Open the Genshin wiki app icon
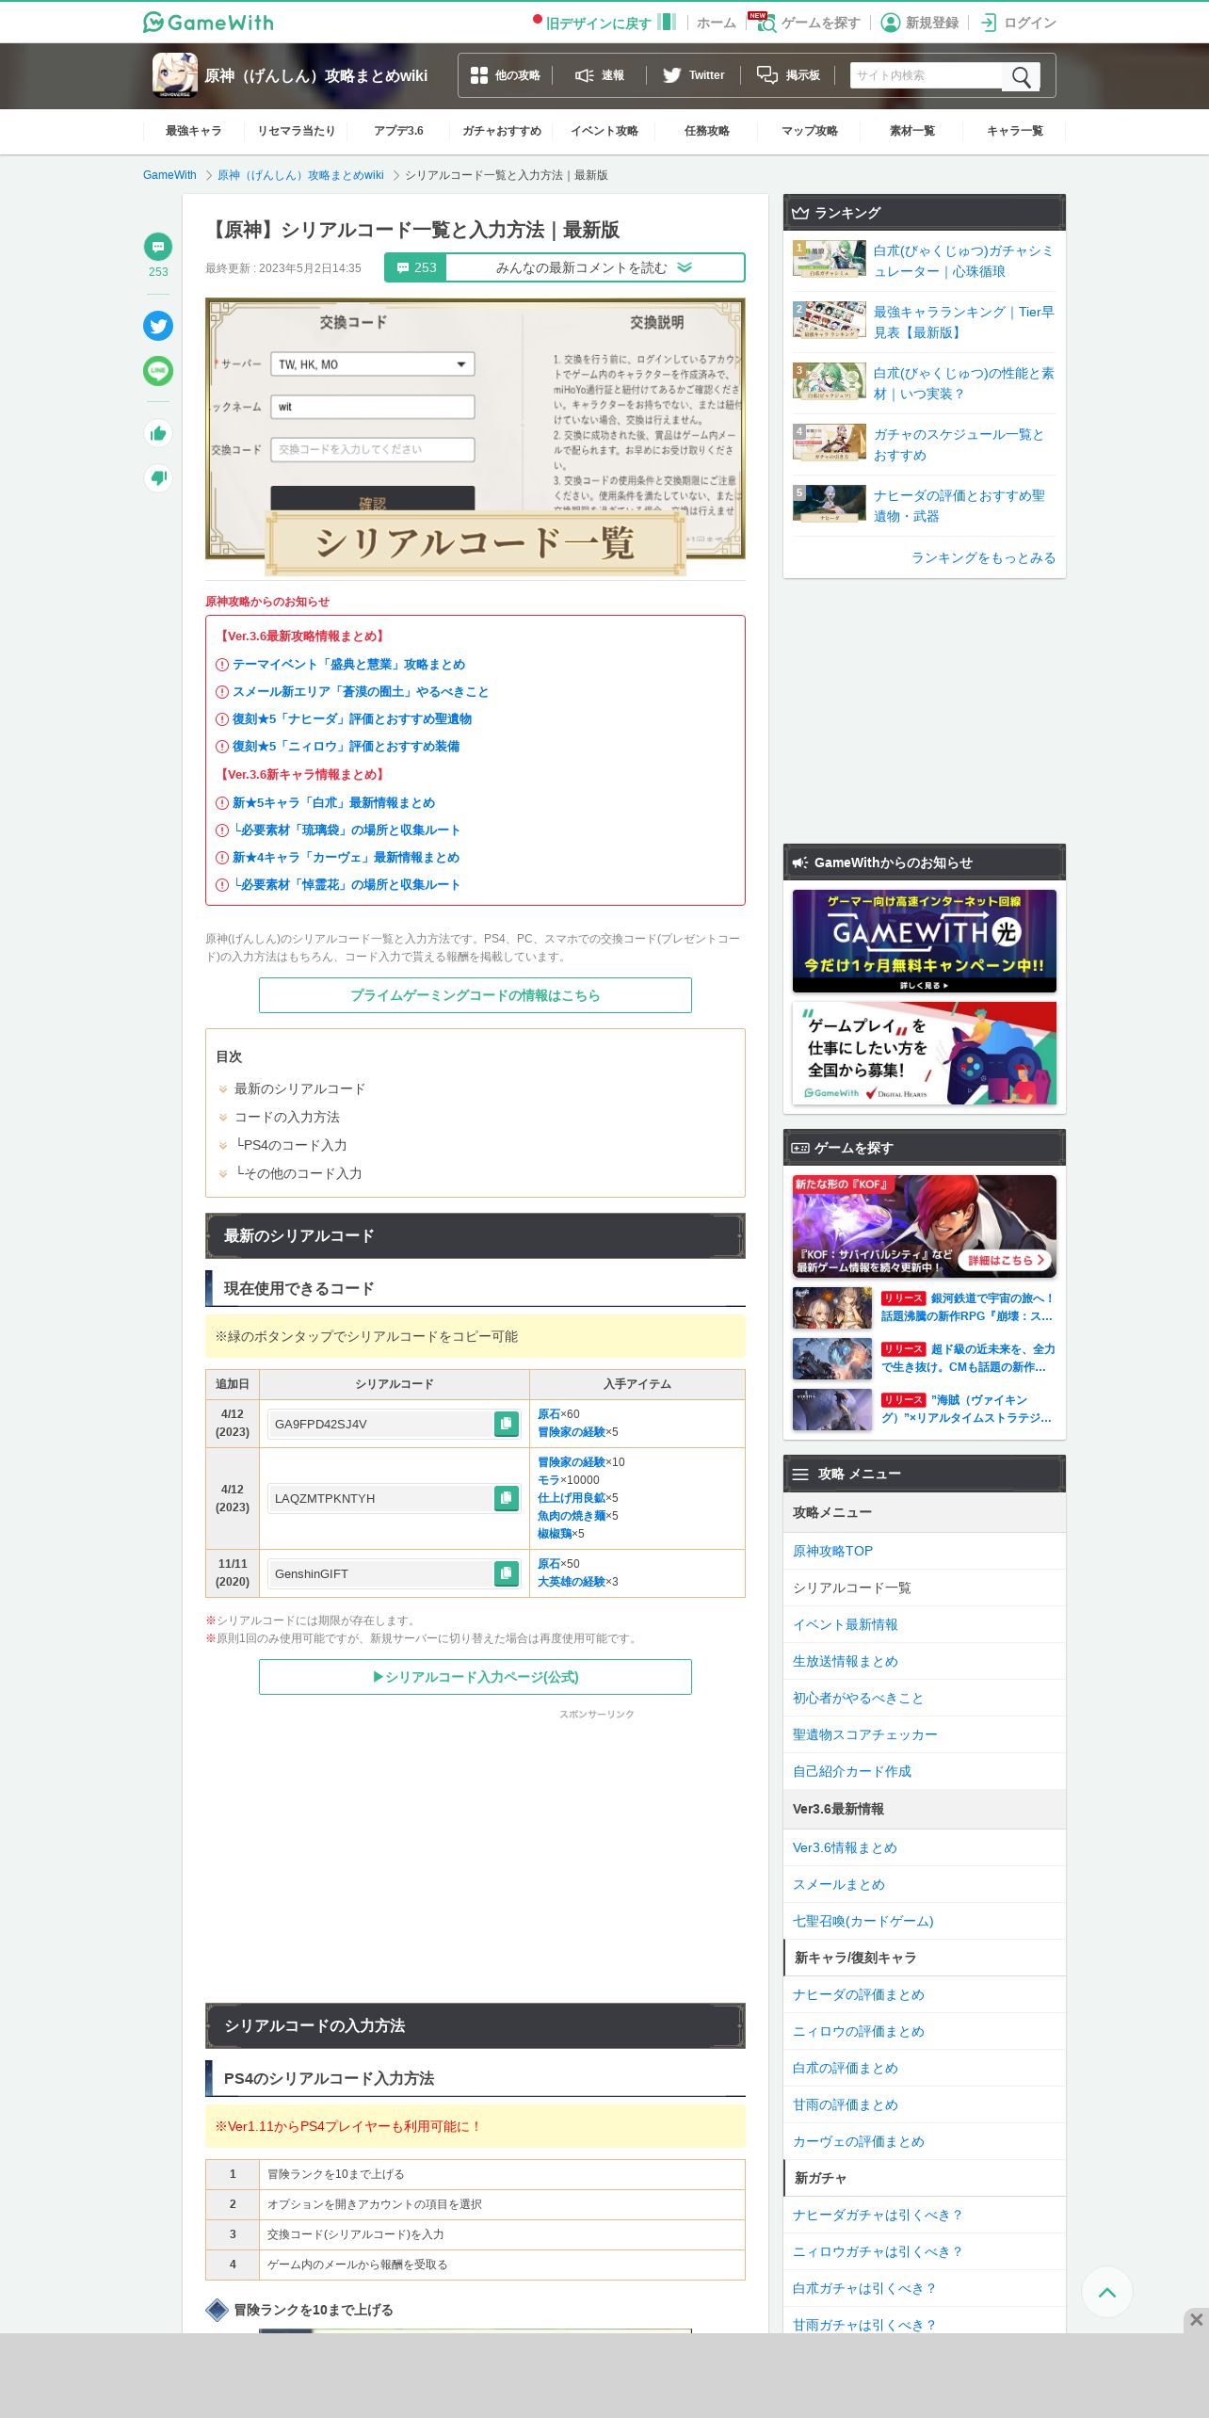Screen dimensions: 1209x2418 (x=175, y=75)
